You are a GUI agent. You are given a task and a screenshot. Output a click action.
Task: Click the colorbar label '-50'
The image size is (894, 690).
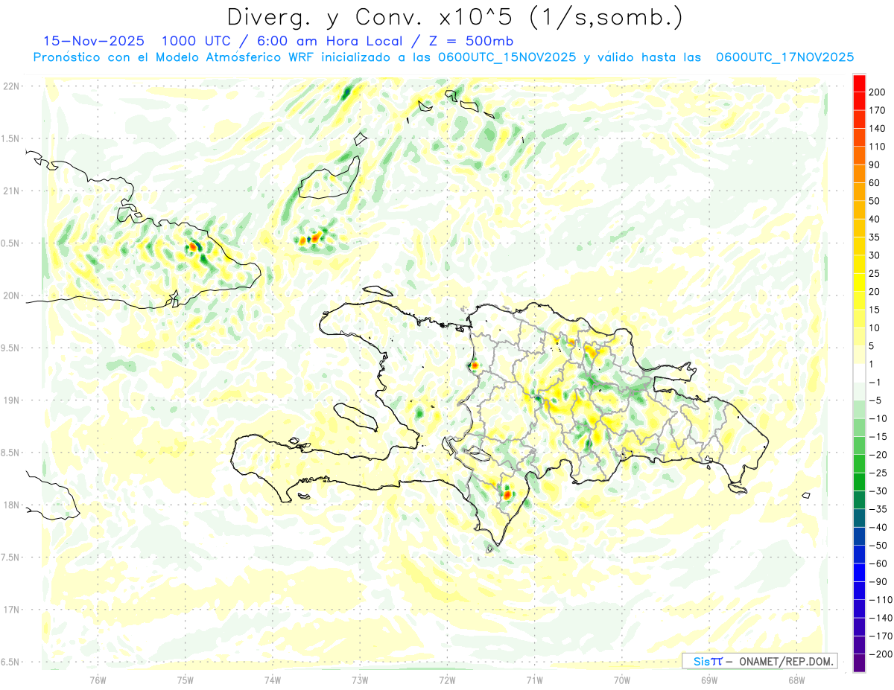[878, 546]
